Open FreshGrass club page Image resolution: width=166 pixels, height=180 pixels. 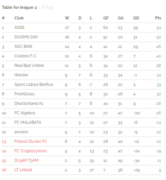pyautogui.click(x=24, y=94)
